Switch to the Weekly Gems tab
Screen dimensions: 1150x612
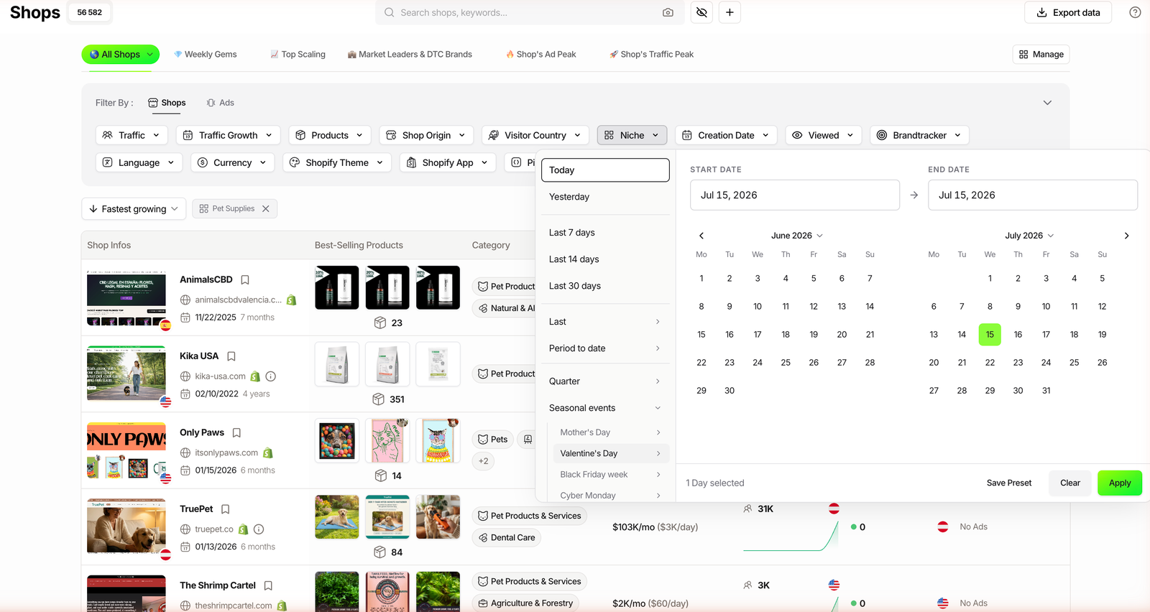point(206,55)
